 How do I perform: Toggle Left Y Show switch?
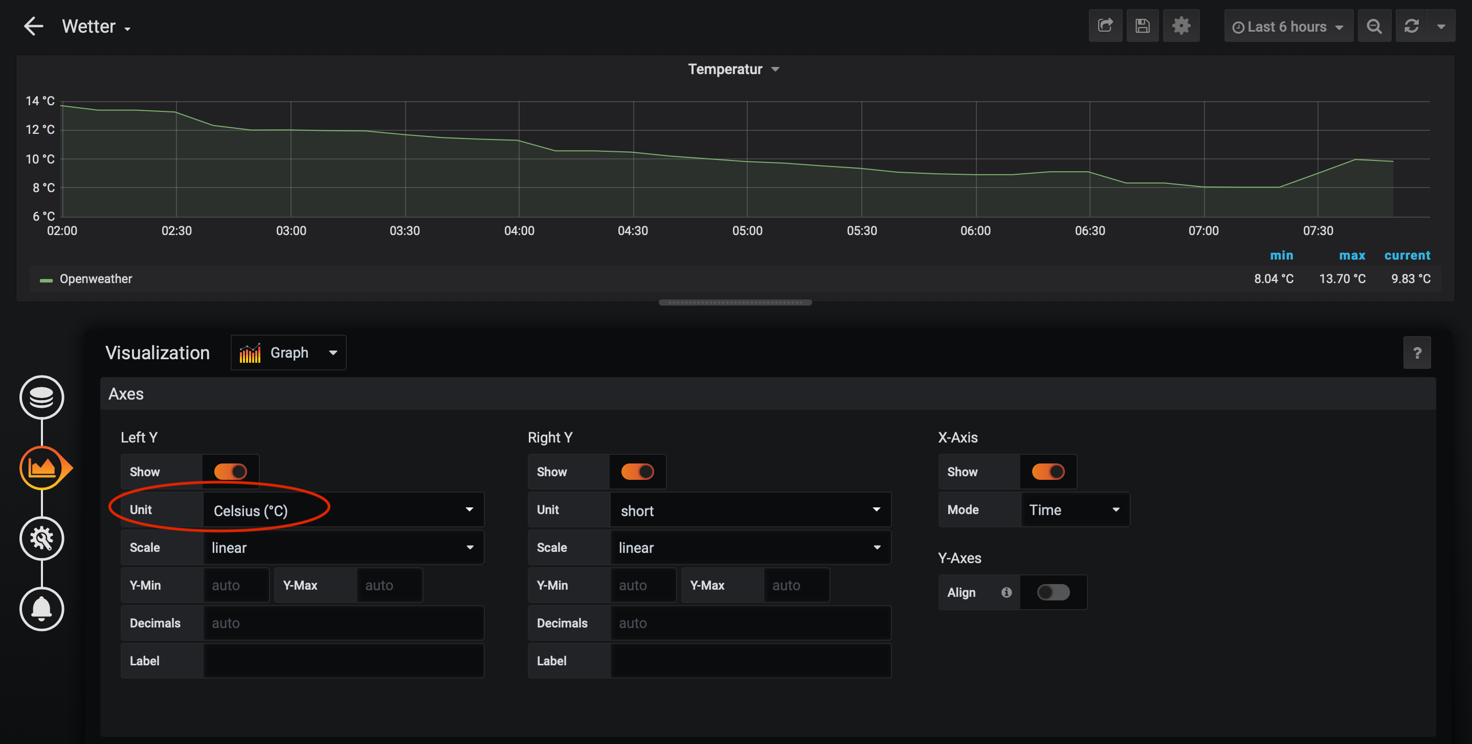pyautogui.click(x=230, y=472)
